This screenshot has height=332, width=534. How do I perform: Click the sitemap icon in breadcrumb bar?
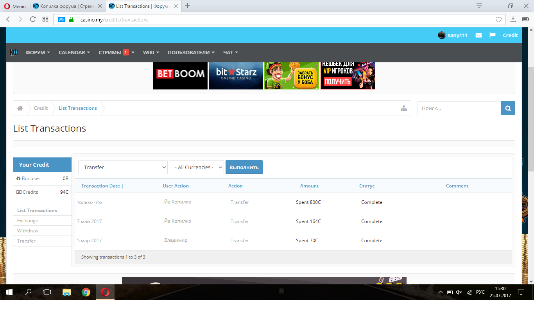tap(404, 108)
